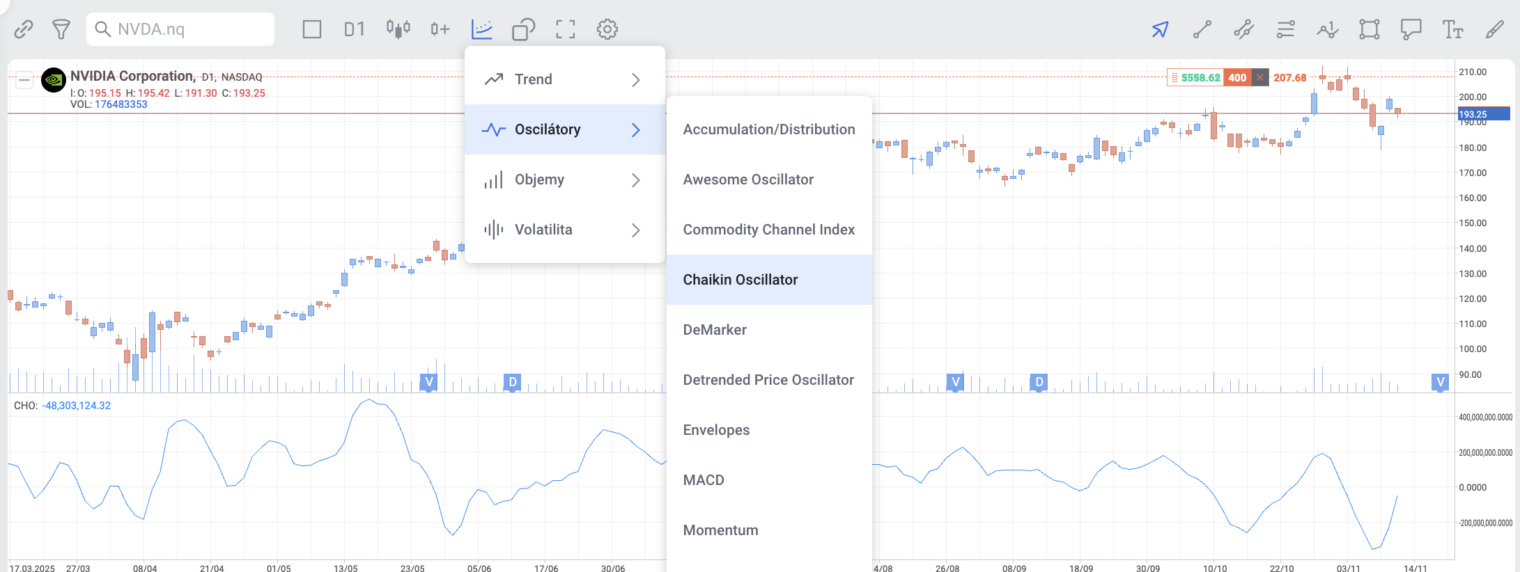Add Awesome Oscillator indicator
Screen dimensions: 1520x572
[769, 180]
